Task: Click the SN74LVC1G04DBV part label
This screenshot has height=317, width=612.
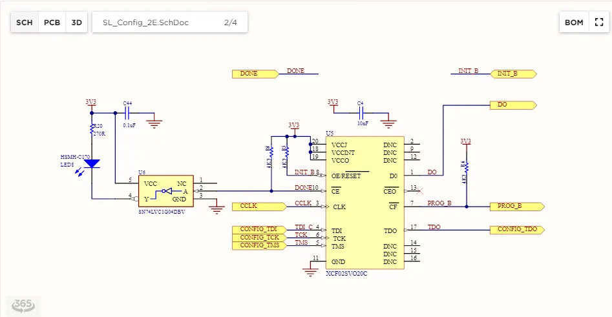Action: 162,212
